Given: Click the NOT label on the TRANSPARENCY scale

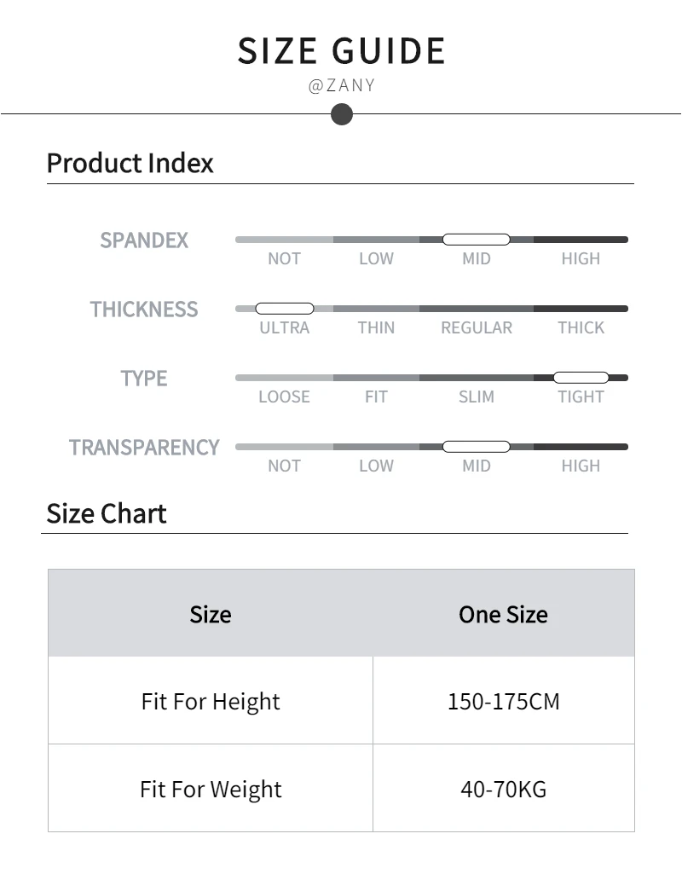Looking at the screenshot, I should (284, 466).
